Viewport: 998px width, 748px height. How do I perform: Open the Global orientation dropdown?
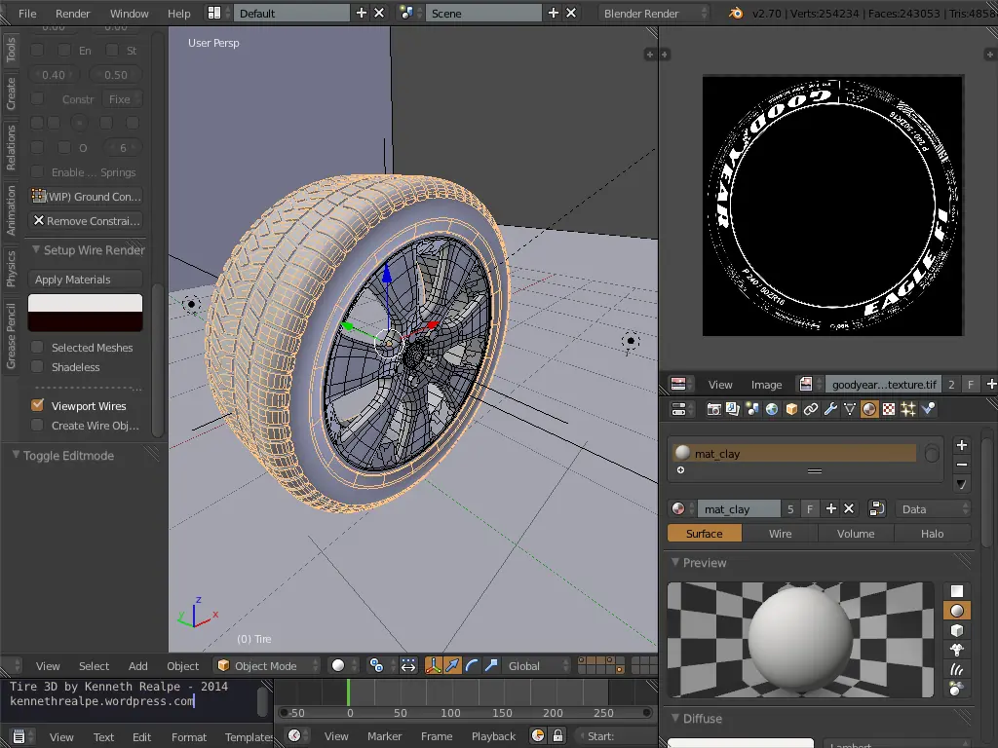[x=536, y=666]
